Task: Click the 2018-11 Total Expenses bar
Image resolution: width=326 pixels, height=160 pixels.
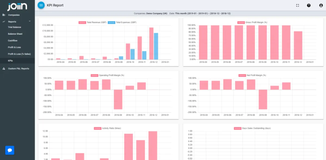Action: (x=144, y=55)
